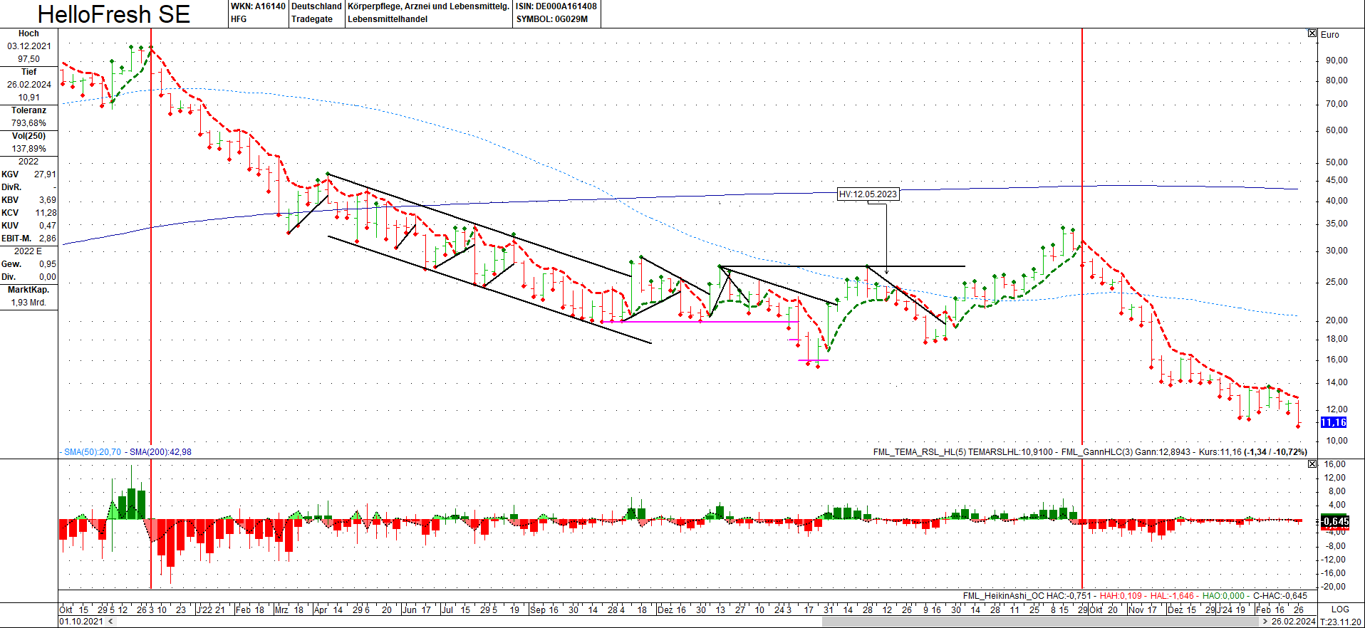This screenshot has width=1365, height=628.
Task: Click the Vol(250) label
Action: [28, 136]
